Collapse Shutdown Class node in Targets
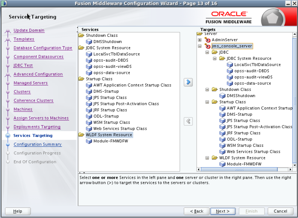The image size is (298, 218). click(207, 90)
